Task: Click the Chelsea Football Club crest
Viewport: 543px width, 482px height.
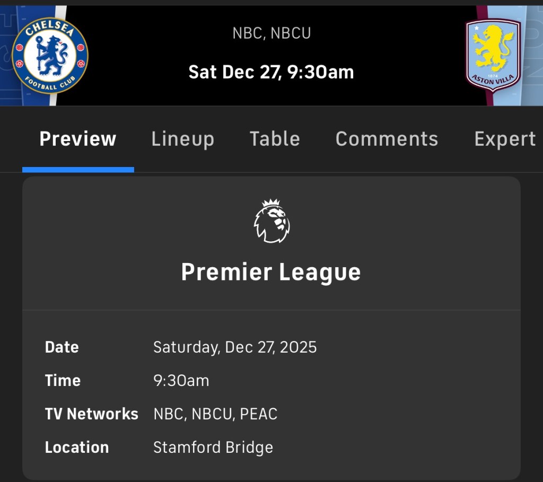Action: [50, 55]
